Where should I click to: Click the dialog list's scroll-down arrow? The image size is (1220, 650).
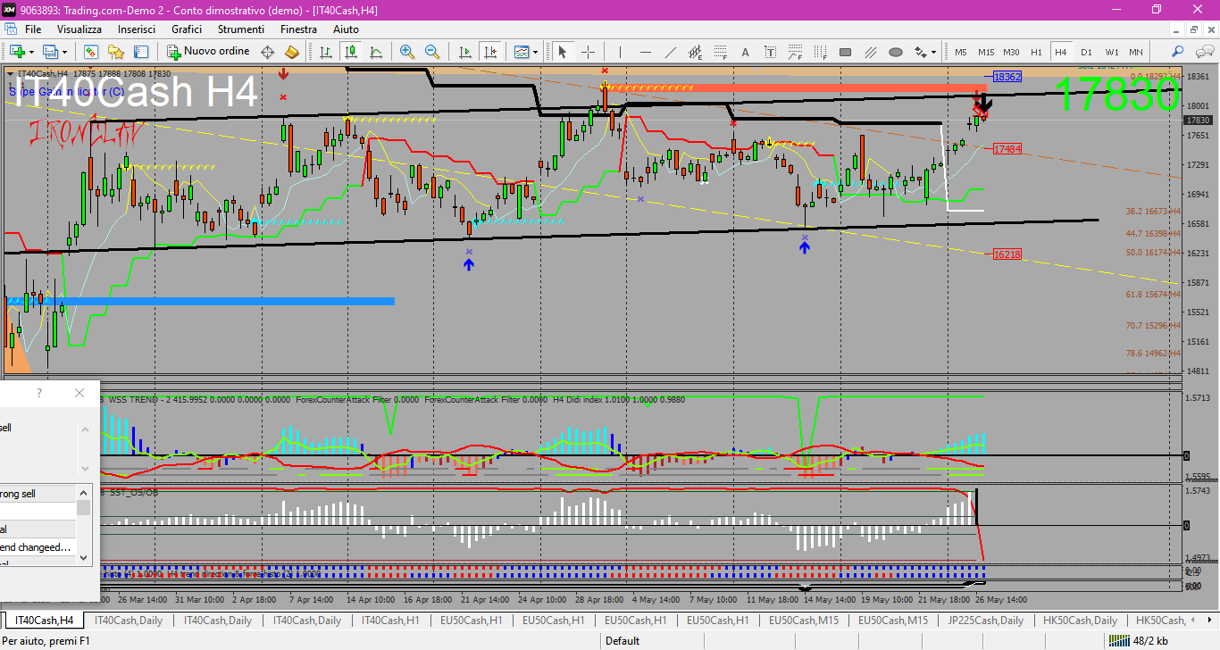(x=85, y=558)
